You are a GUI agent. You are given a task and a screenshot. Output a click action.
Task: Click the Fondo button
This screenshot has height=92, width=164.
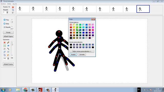pyautogui.click(x=8, y=32)
